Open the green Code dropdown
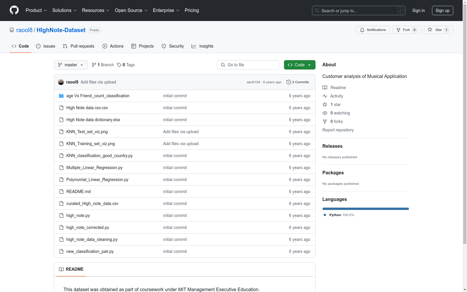Image resolution: width=467 pixels, height=292 pixels. point(299,65)
